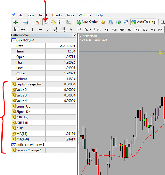This screenshot has width=165, height=175.
Task: Expand the Profiles dropdown arrow
Action: click(x=30, y=22)
